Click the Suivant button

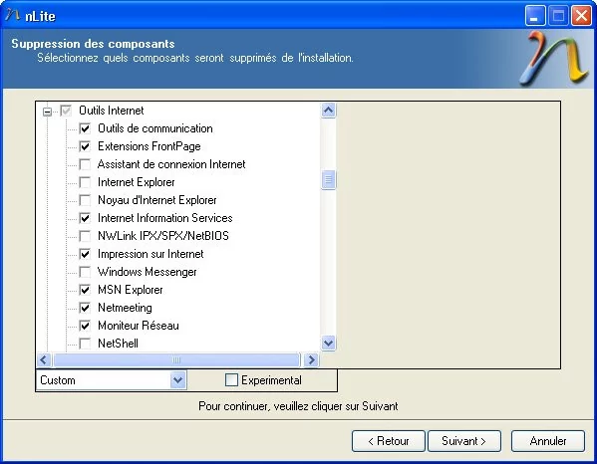(464, 441)
